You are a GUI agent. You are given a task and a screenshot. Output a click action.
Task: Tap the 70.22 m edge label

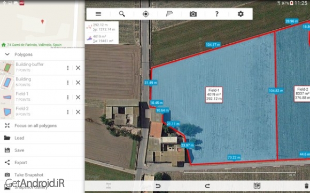(234, 157)
